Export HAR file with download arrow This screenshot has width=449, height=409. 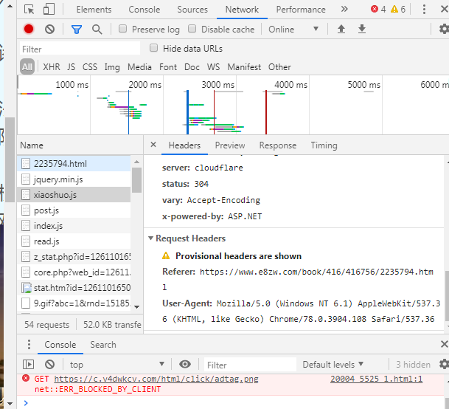pyautogui.click(x=362, y=29)
